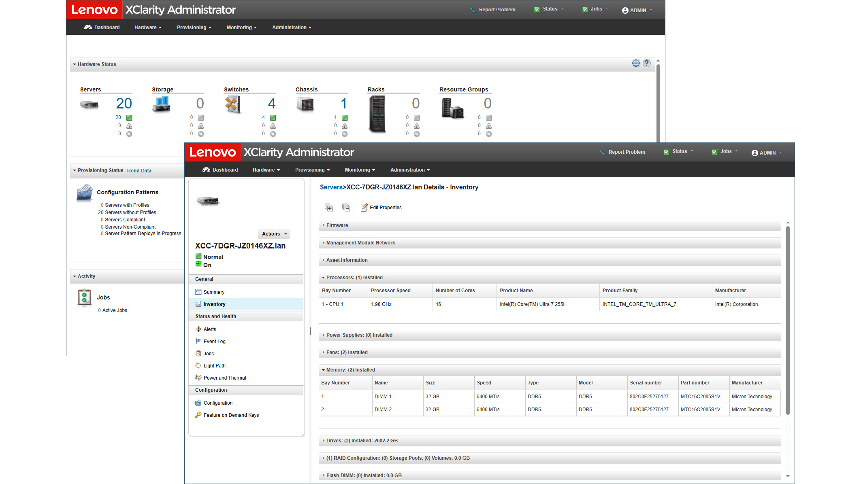Select Alerts under Status and Health
Image resolution: width=861 pixels, height=484 pixels.
(x=210, y=329)
